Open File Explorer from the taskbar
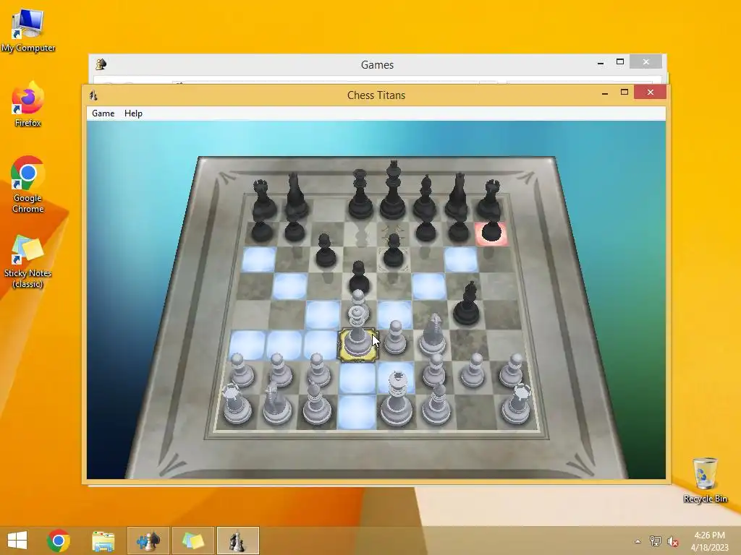Screen dimensions: 741x555 click(103, 541)
